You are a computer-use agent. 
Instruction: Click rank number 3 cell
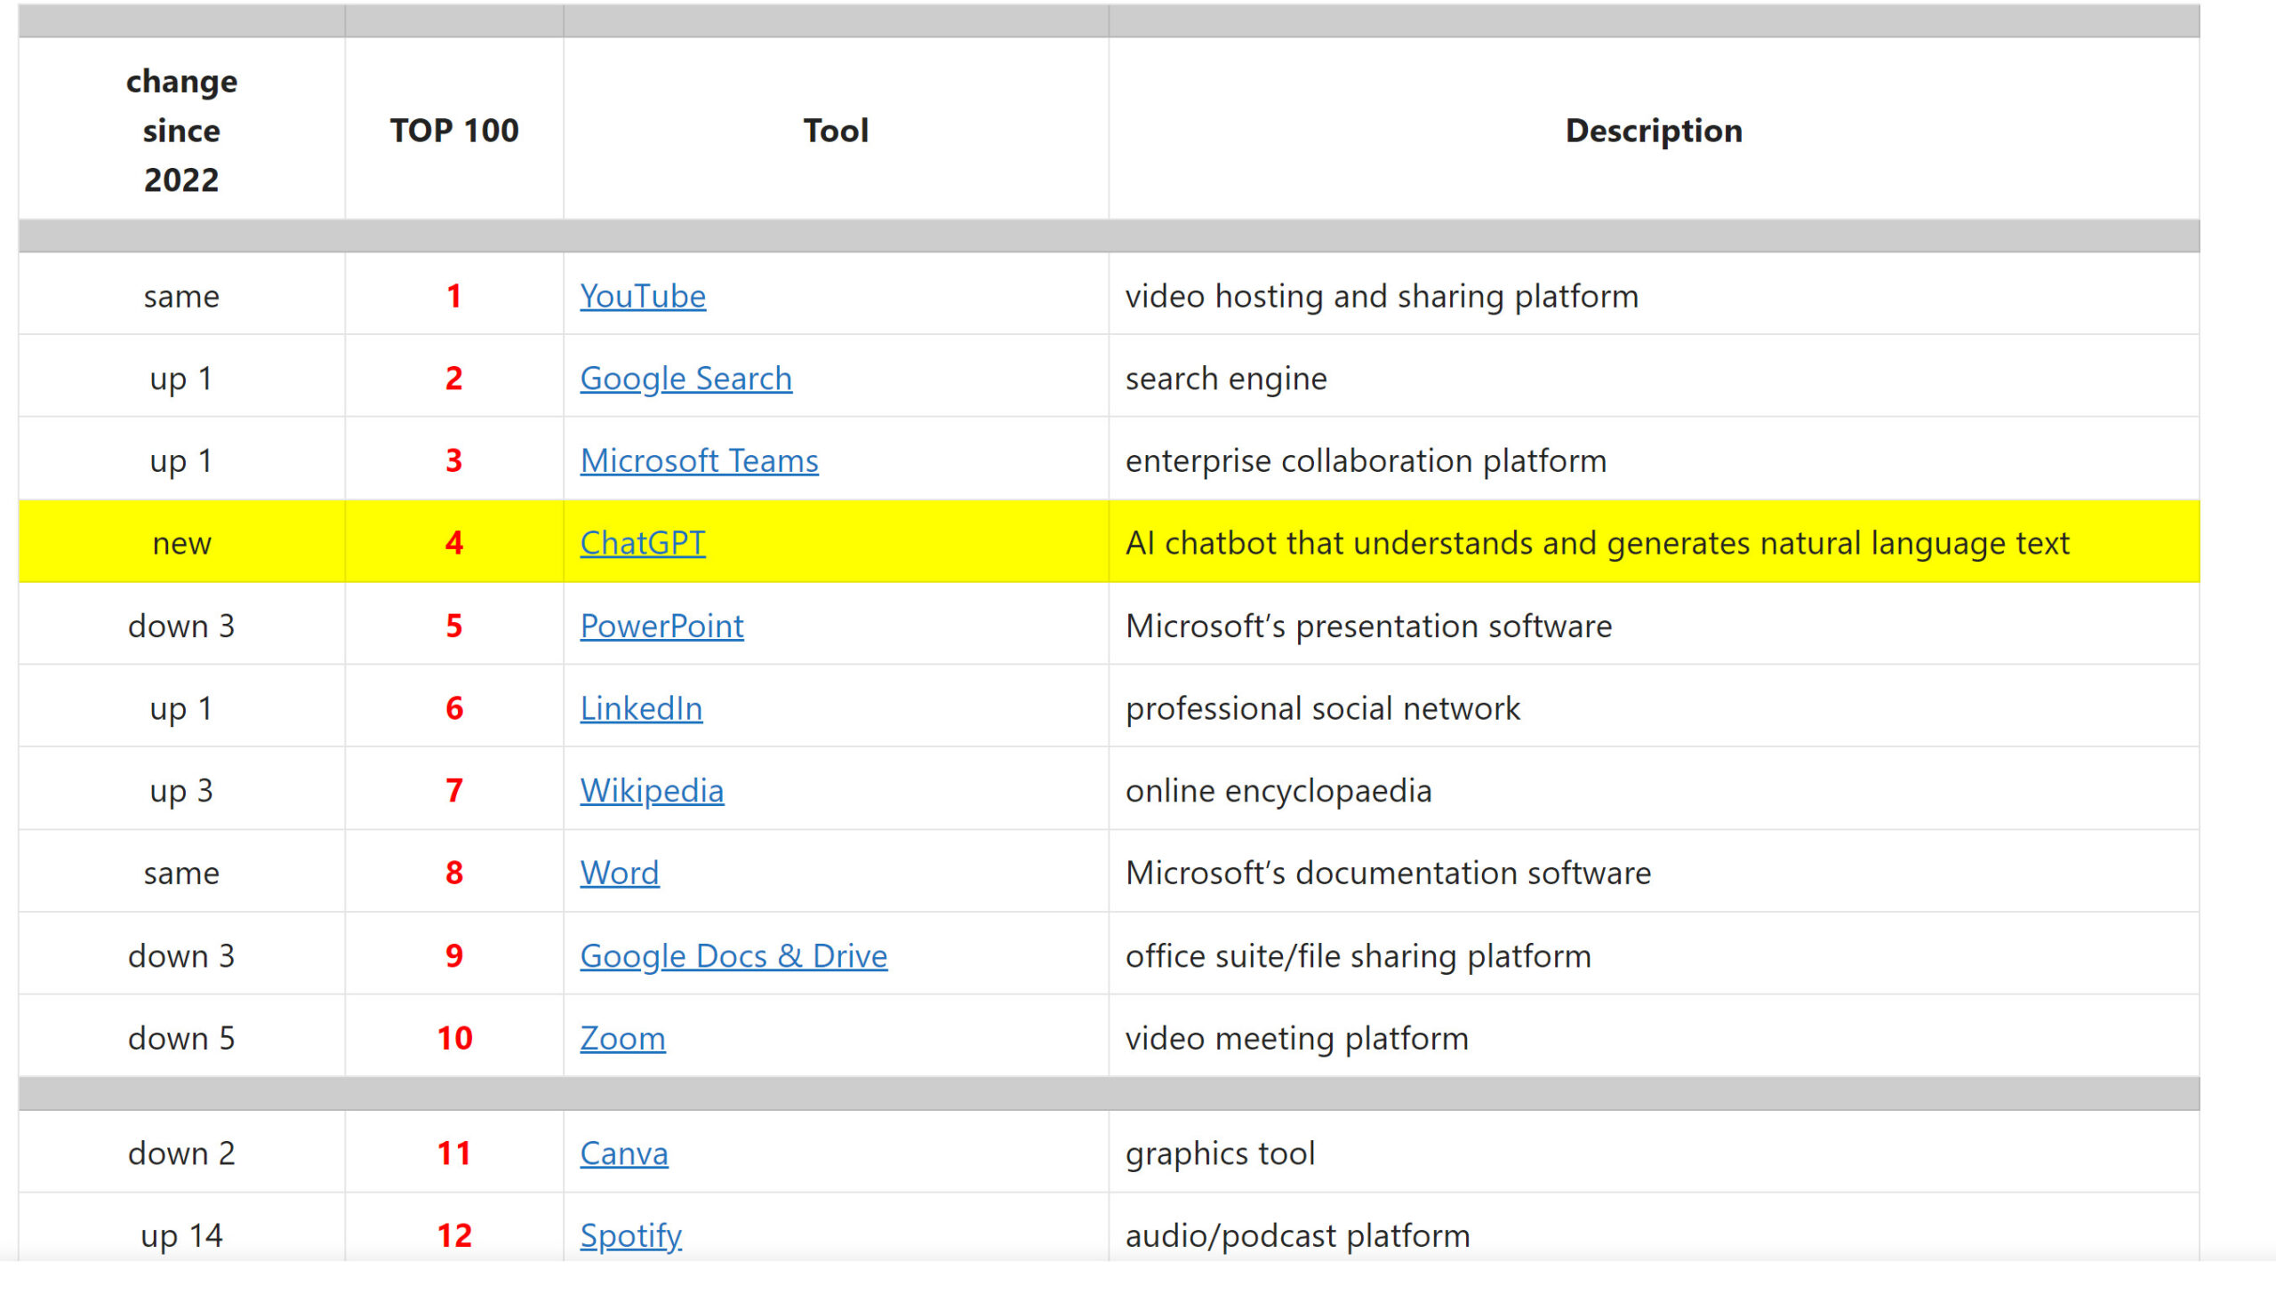(x=454, y=460)
